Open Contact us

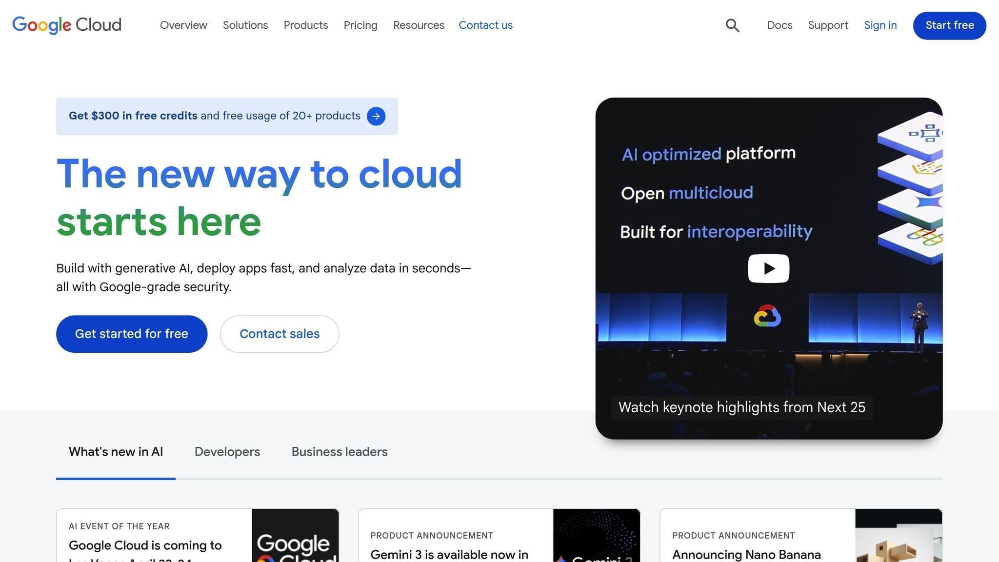(x=485, y=25)
